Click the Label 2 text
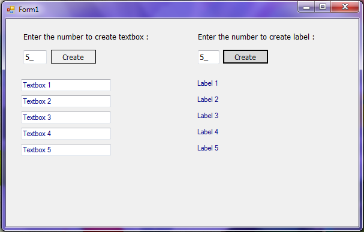Image resolution: width=364 pixels, height=232 pixels. [207, 100]
